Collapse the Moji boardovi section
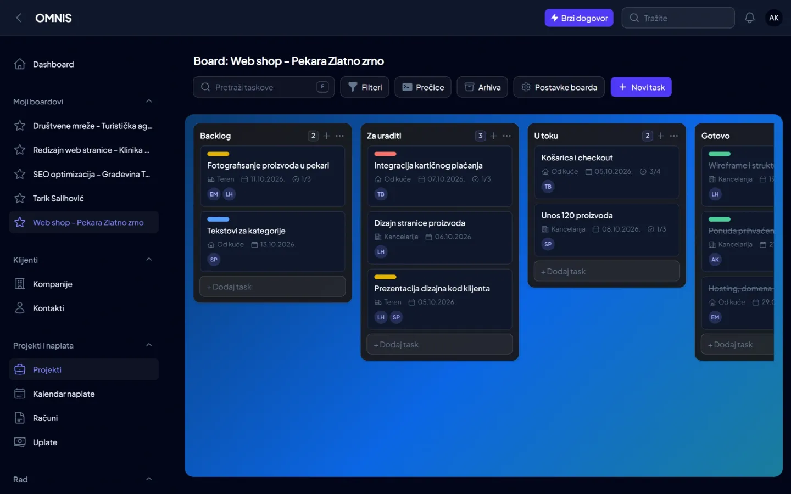 (x=149, y=102)
